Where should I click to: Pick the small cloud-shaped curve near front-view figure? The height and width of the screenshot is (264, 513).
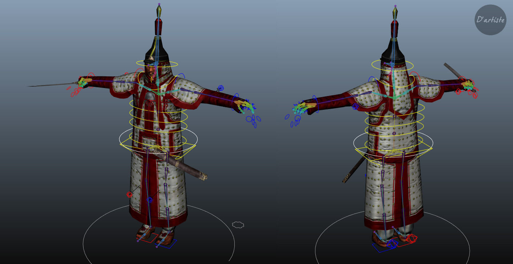[238, 225]
